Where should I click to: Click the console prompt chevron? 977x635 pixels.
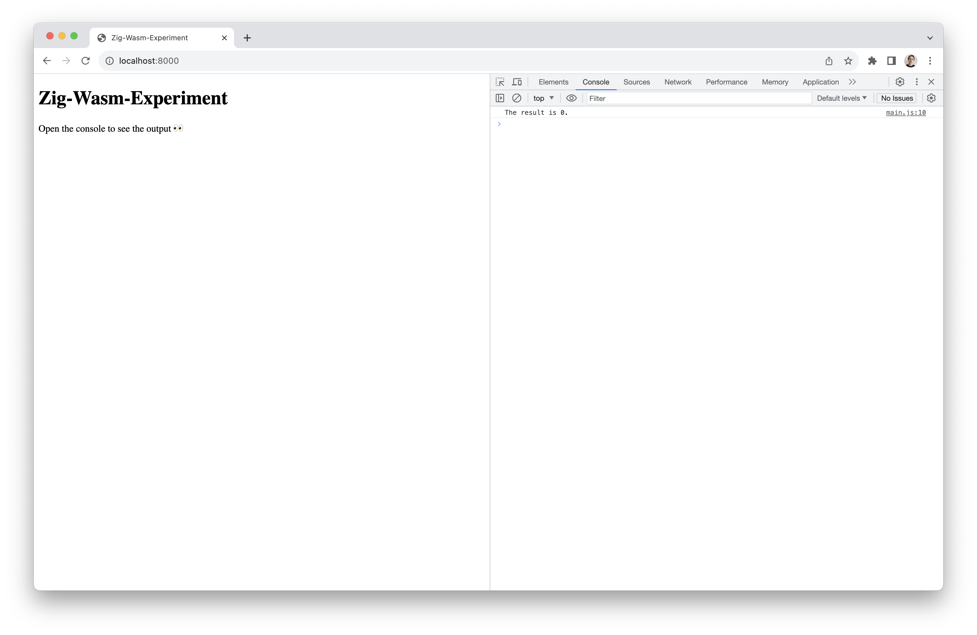click(x=499, y=124)
